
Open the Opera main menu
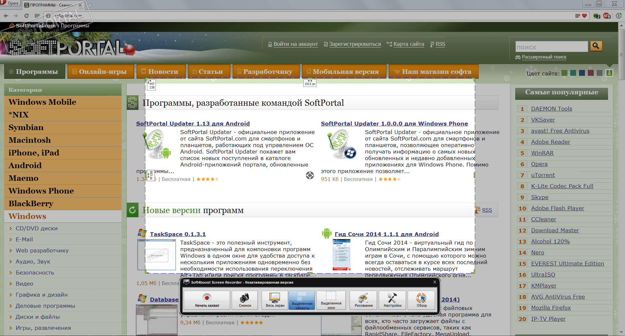coord(10,4)
